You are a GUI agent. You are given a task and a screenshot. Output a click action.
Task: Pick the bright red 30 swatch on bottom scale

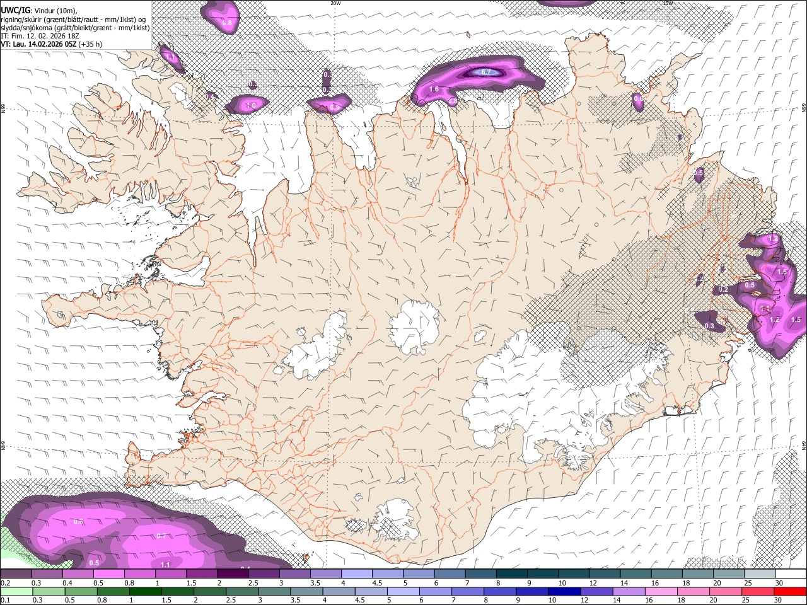(791, 592)
